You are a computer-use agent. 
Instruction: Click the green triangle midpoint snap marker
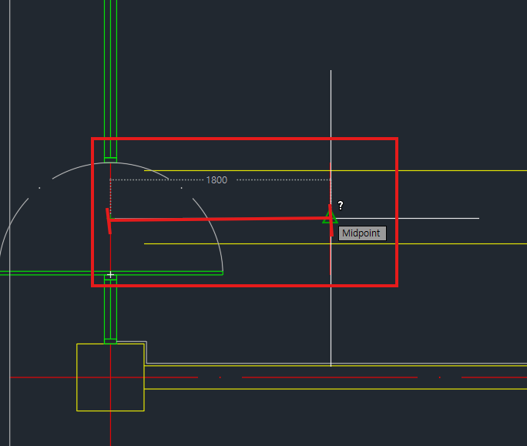coord(330,216)
